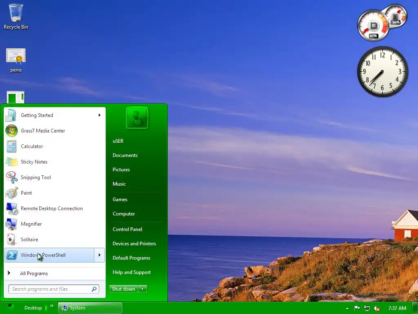Screen dimensions: 418x314
Task: Launch Solitaire card icon
Action: click(11, 240)
